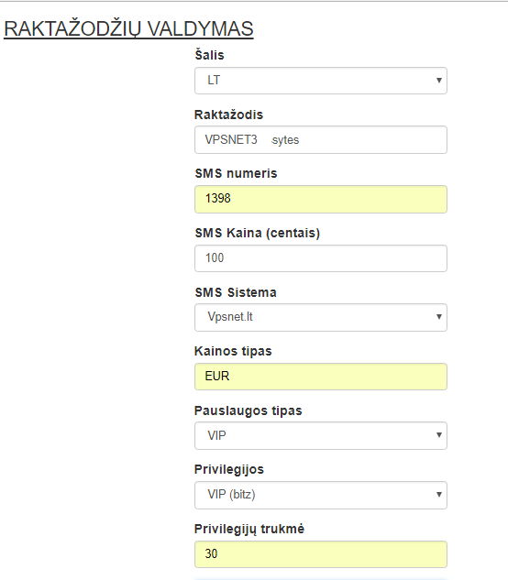508x580 pixels.
Task: Click the word sytes in the Raktažodis field
Action: pyautogui.click(x=285, y=140)
